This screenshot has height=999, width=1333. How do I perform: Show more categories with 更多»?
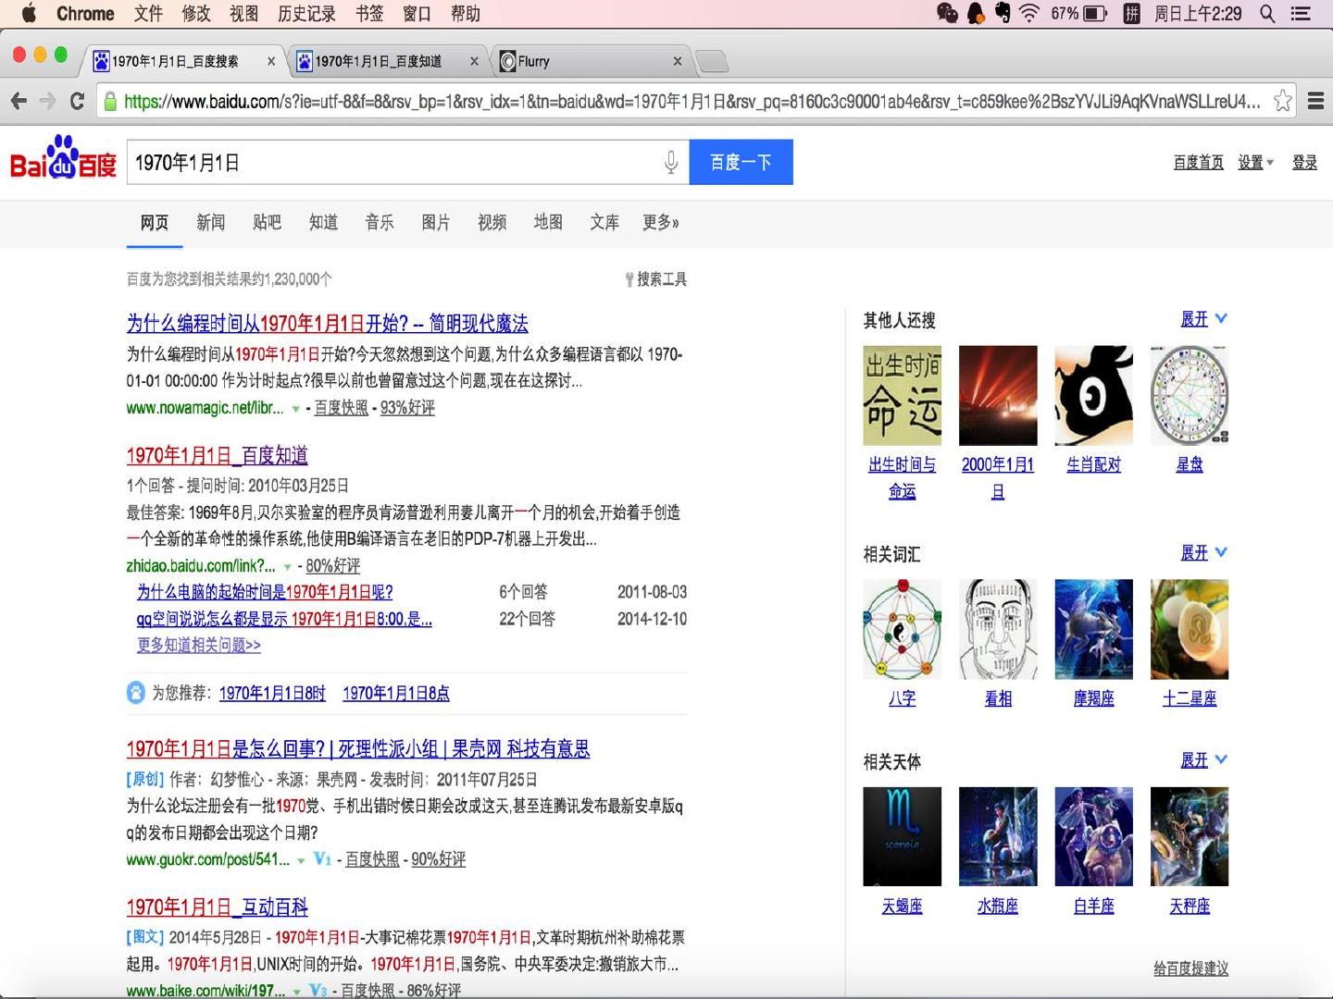661,222
